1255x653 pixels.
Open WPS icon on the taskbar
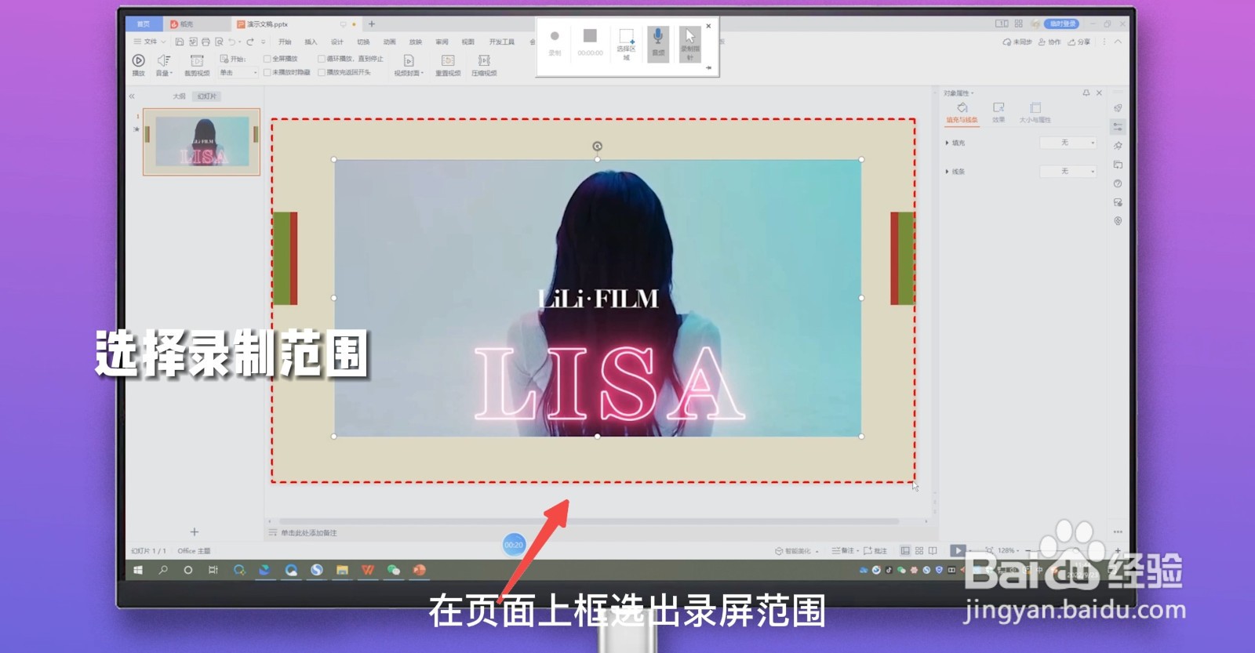[368, 570]
